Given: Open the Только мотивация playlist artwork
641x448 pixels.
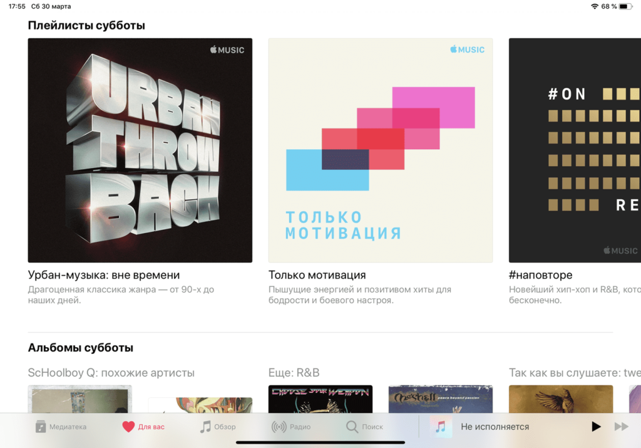Looking at the screenshot, I should point(381,150).
